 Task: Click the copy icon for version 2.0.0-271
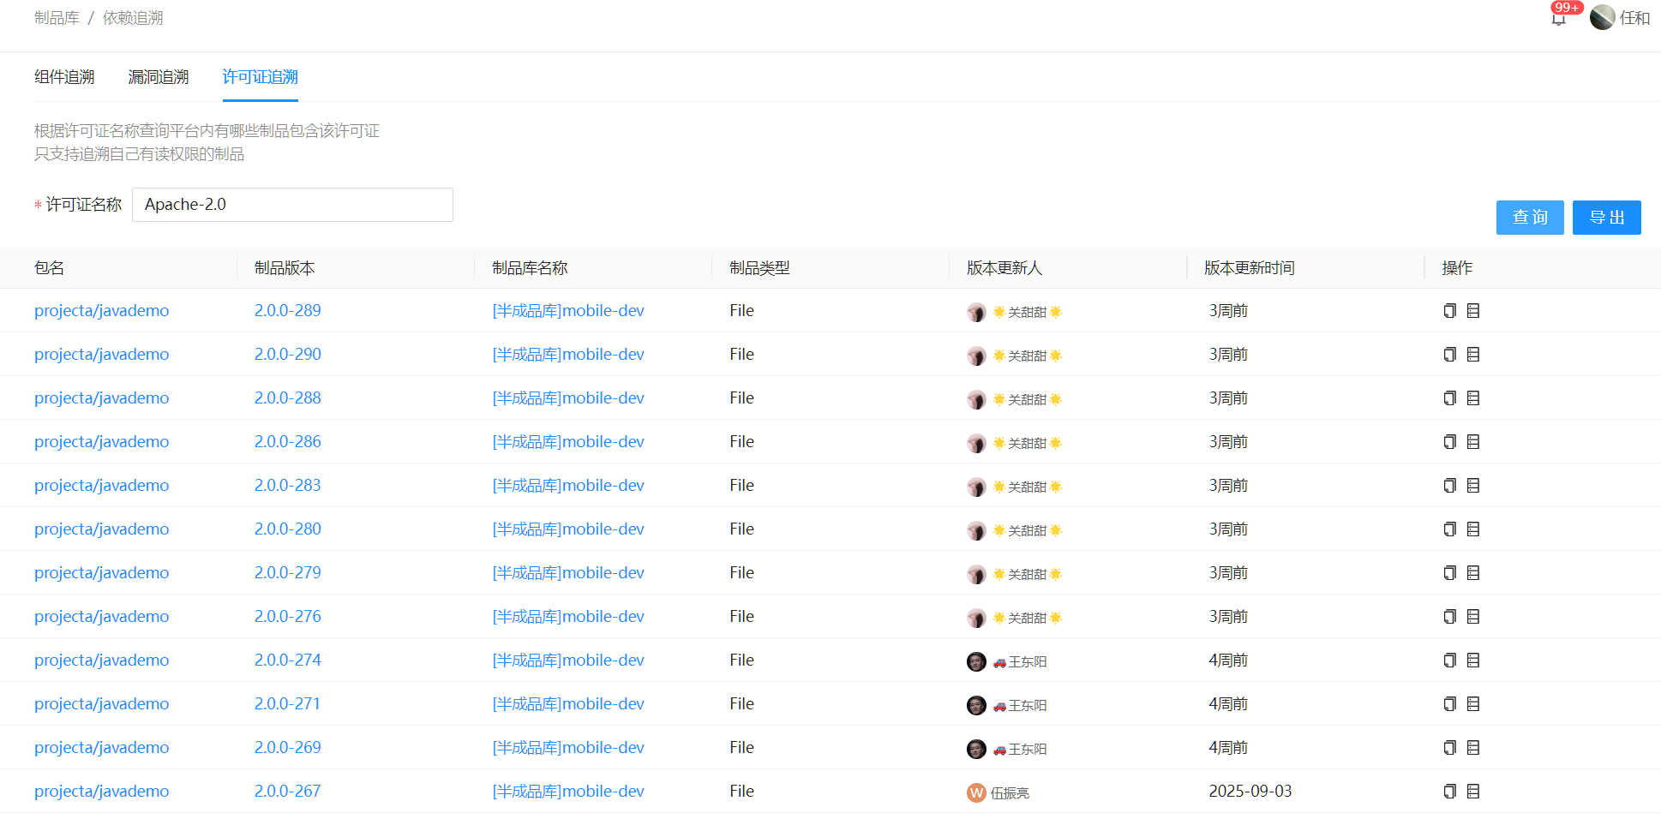(1449, 704)
